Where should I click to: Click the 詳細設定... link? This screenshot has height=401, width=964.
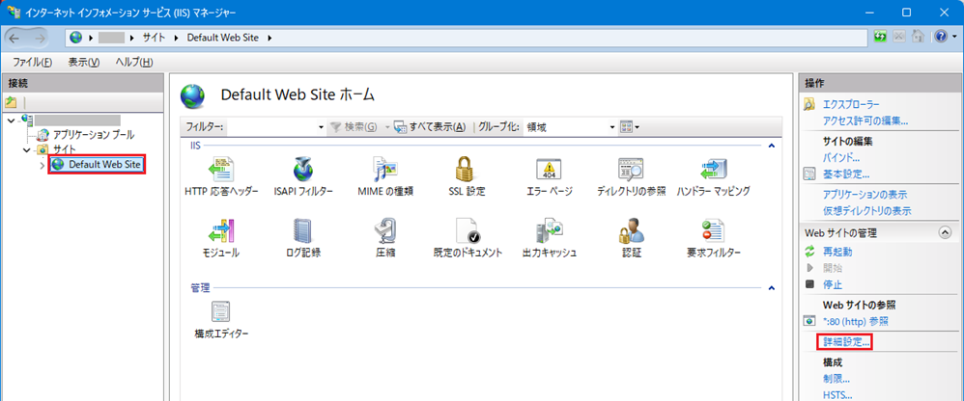[x=846, y=341]
